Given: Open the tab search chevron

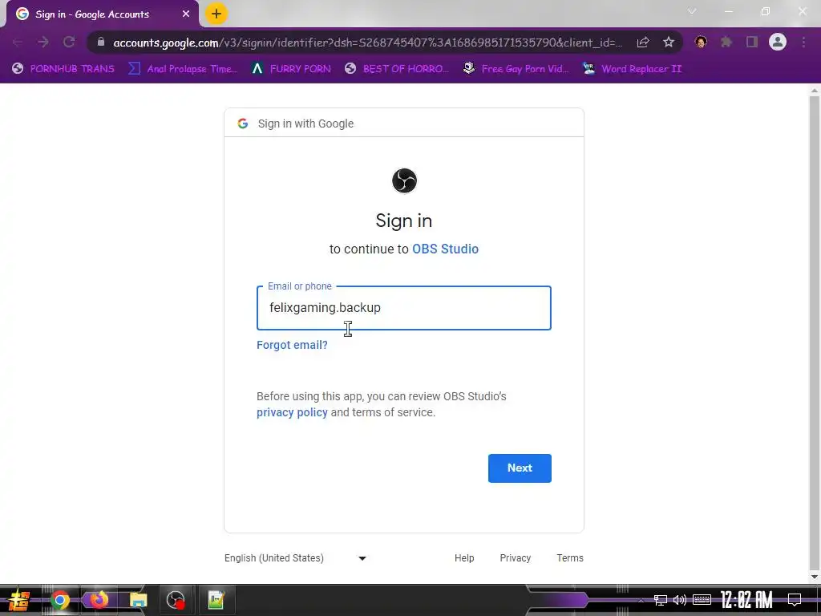Looking at the screenshot, I should [x=692, y=11].
